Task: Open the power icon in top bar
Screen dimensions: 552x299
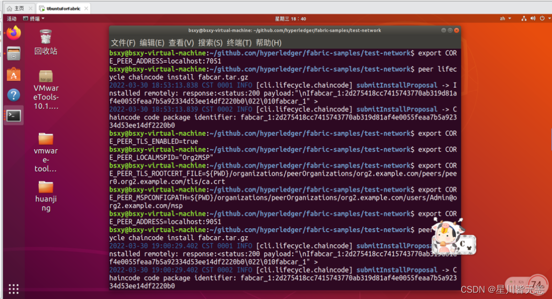Action: click(542, 18)
